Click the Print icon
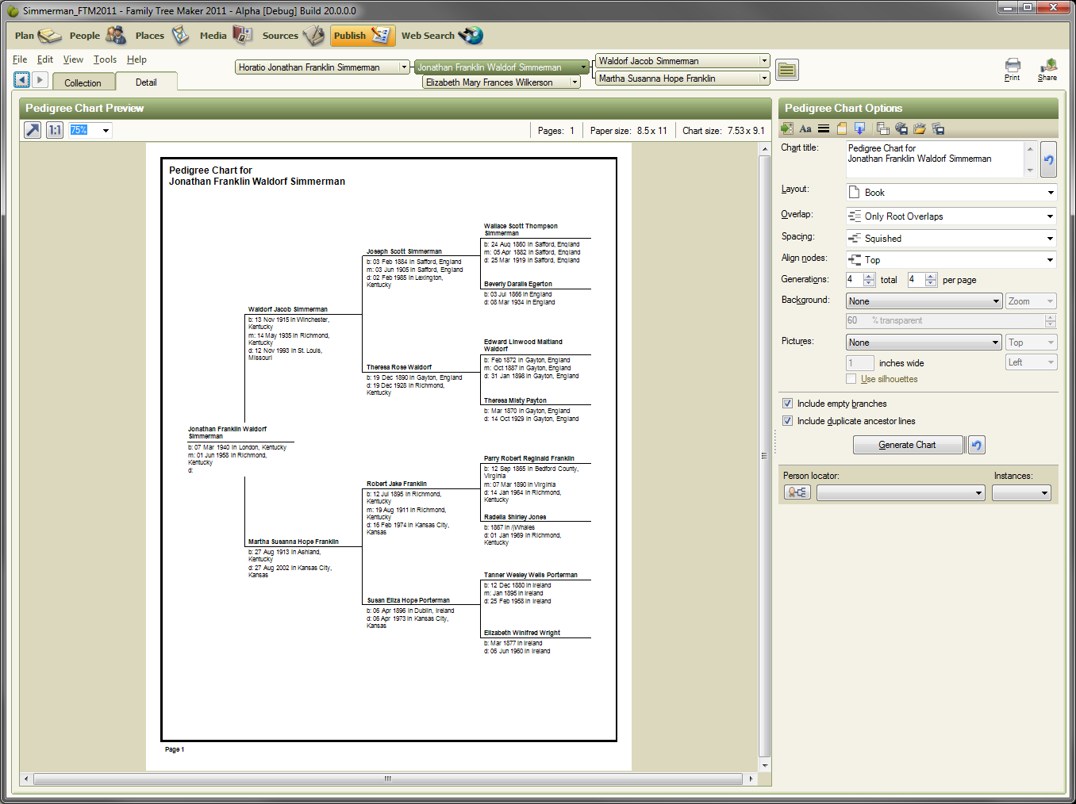 point(1013,70)
